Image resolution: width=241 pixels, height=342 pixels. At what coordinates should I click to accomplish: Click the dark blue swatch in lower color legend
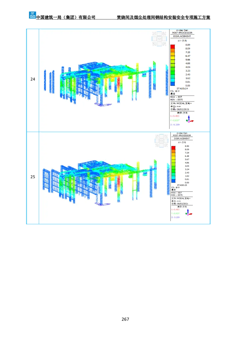coord(173,181)
